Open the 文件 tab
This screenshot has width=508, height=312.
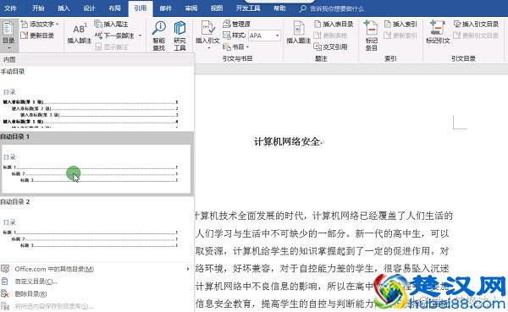11,8
